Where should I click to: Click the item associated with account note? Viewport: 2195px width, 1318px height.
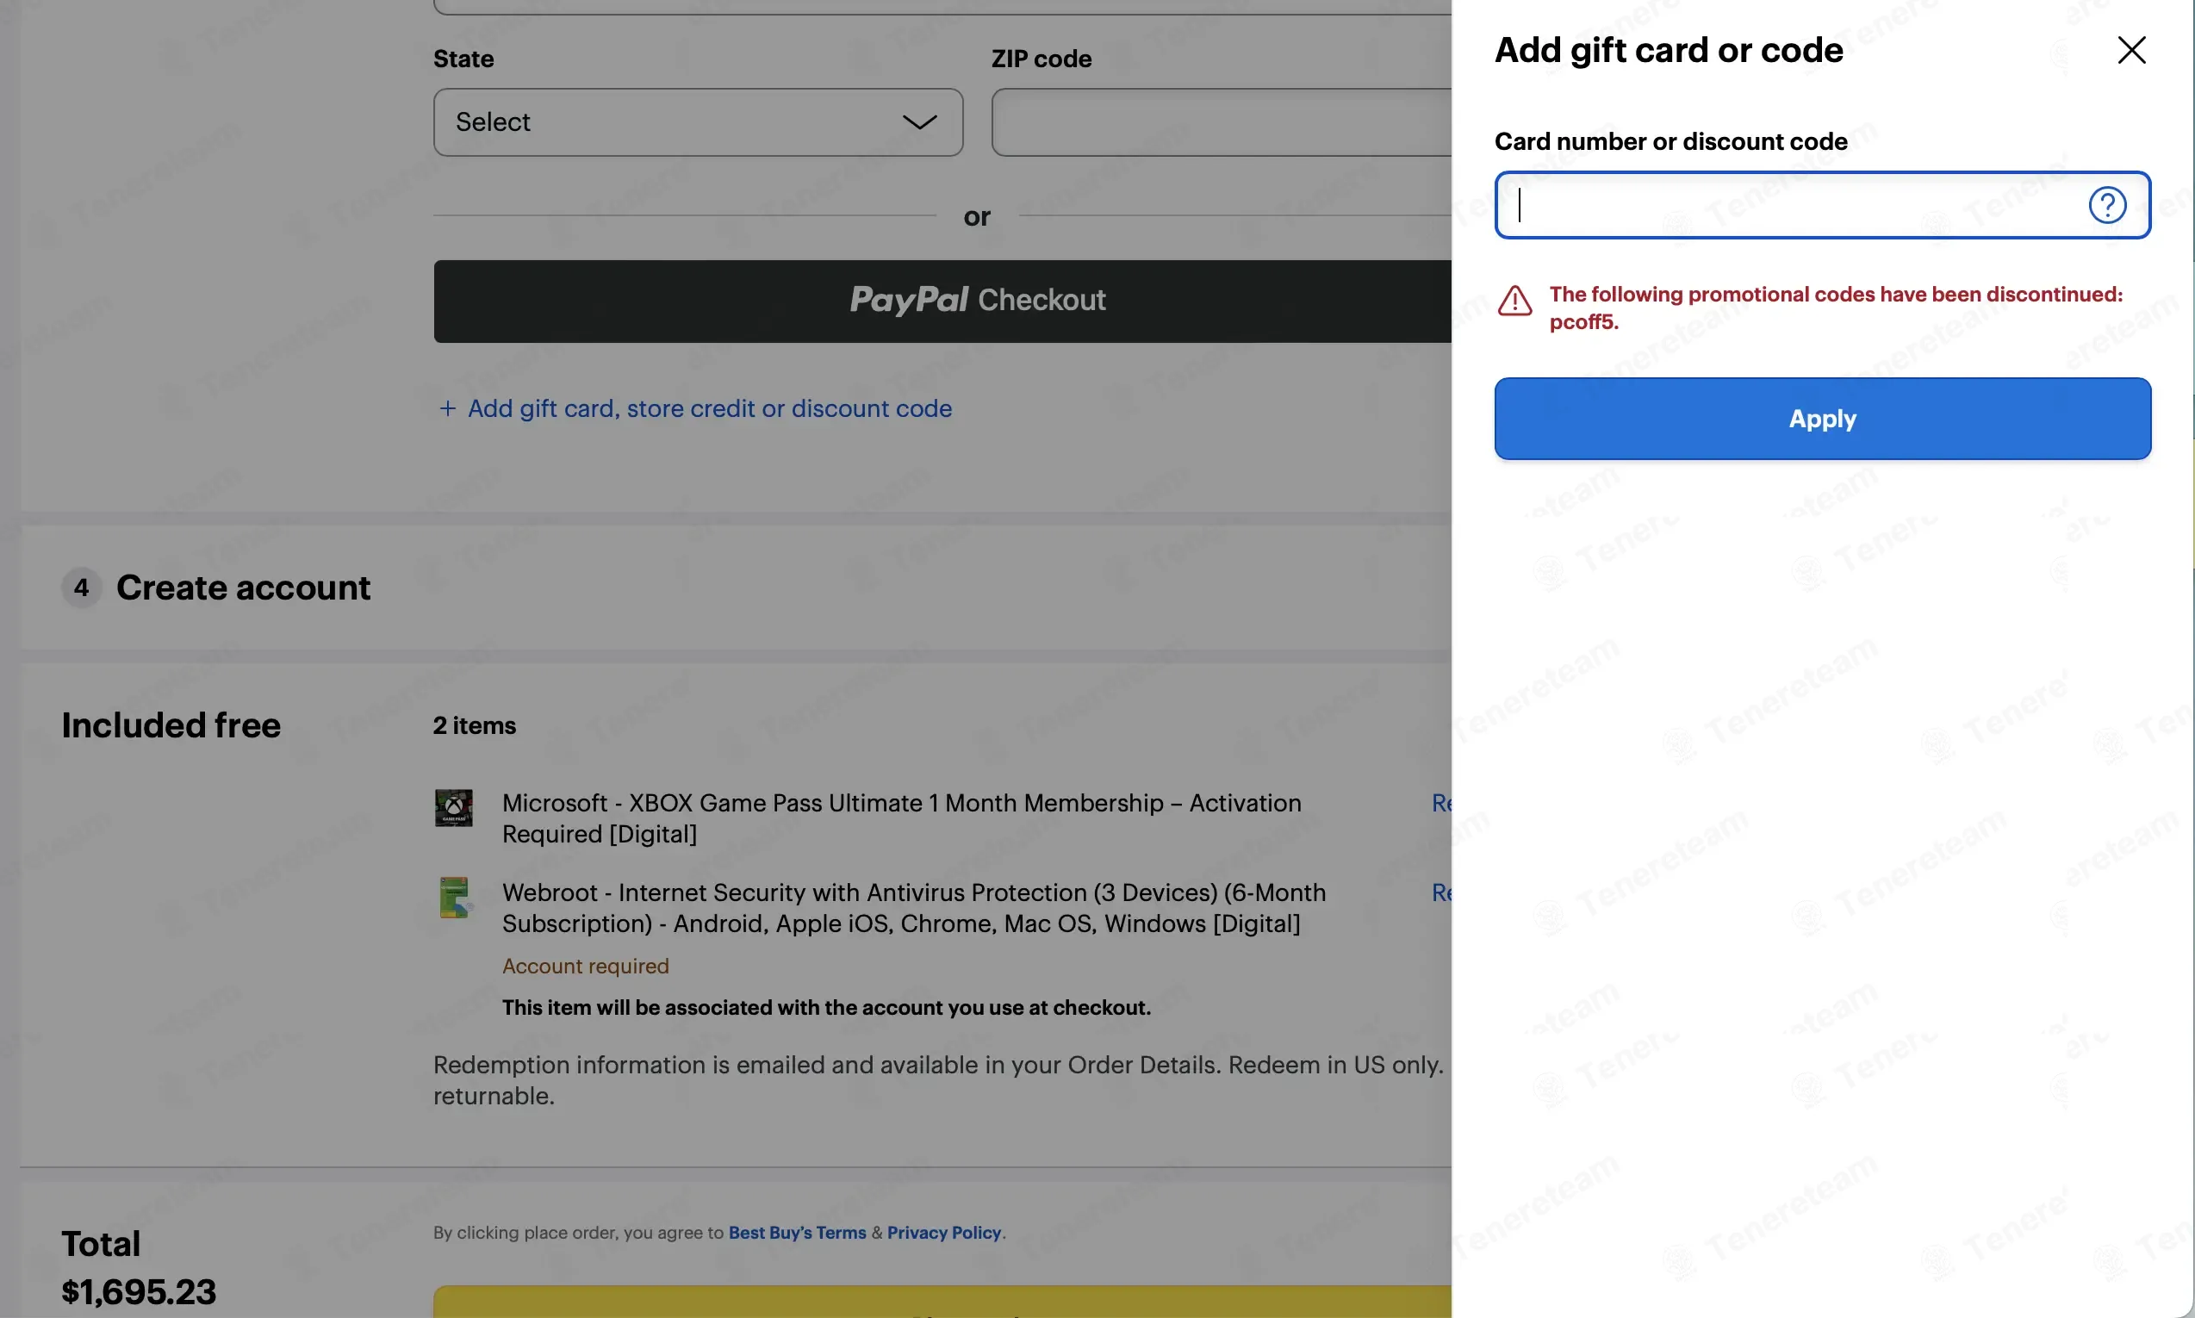(826, 1008)
